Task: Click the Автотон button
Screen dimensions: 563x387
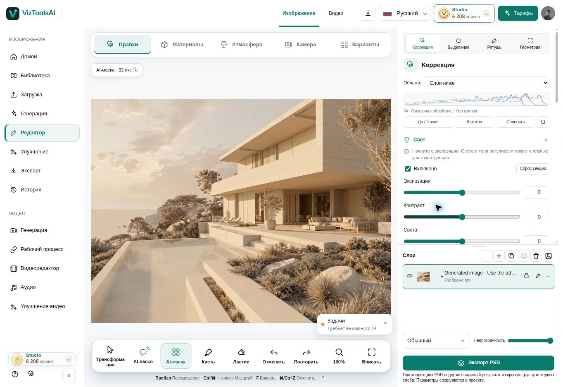Action: (x=474, y=122)
